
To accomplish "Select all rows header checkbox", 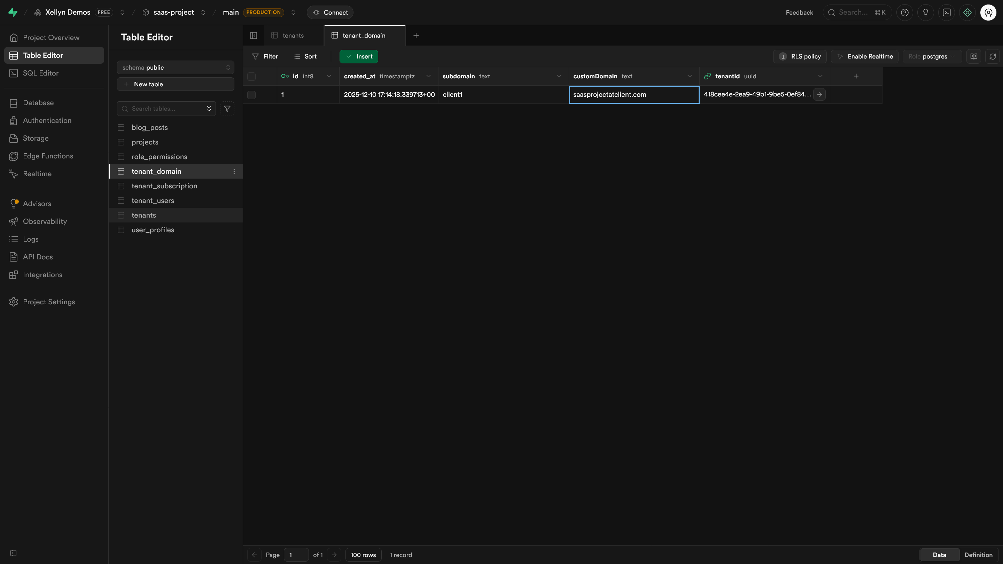I will tap(251, 76).
